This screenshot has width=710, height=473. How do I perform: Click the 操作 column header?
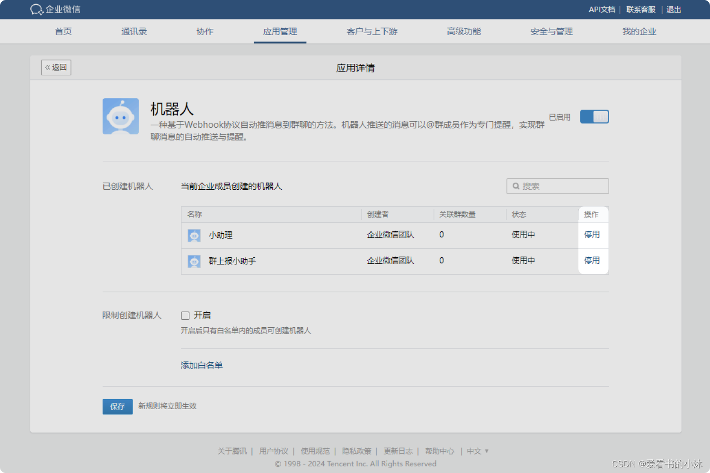591,214
